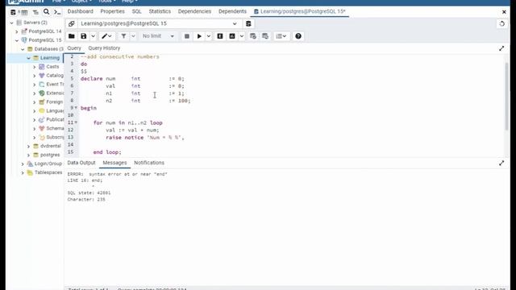
Task: Collapse the PostgreSQL 15 server node
Action: [17, 40]
